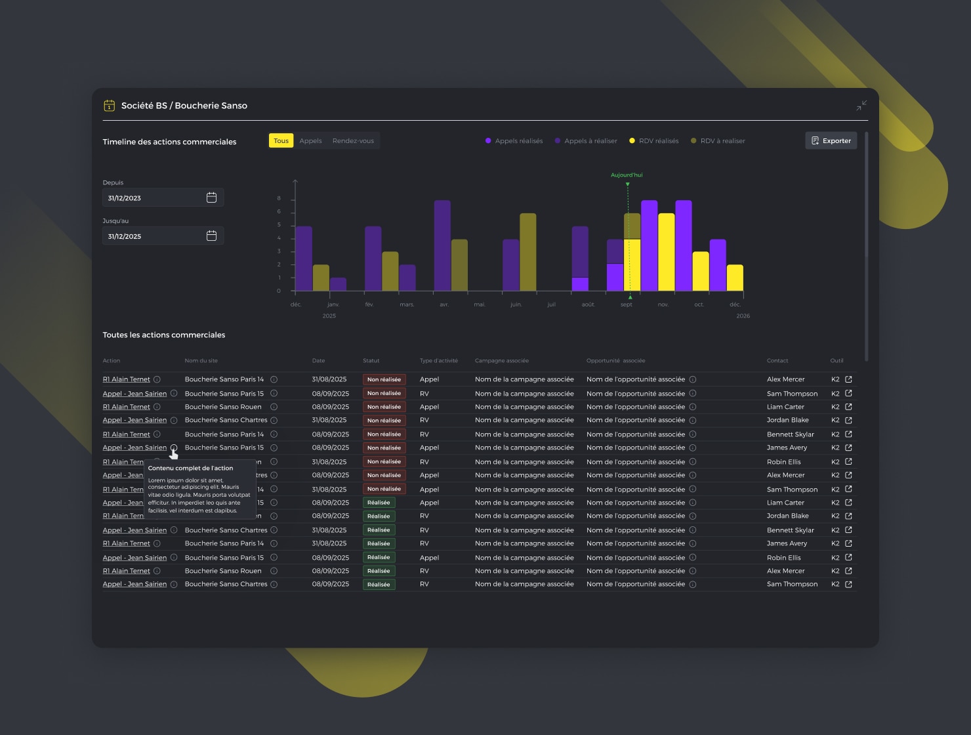971x735 pixels.
Task: Toggle the RDV à réaliser legend series
Action: pyautogui.click(x=718, y=140)
